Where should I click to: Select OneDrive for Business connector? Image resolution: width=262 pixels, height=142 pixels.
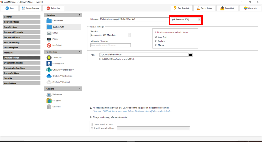coord(49,76)
